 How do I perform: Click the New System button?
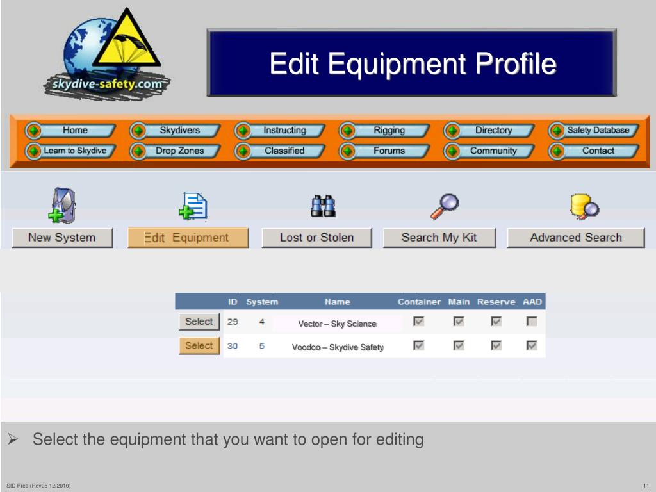point(62,238)
